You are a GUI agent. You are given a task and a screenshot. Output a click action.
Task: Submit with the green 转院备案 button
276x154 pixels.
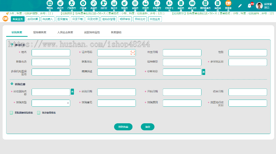(x=123, y=127)
